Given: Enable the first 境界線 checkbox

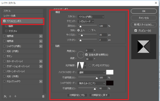Looking at the screenshot, I should point(4,36).
